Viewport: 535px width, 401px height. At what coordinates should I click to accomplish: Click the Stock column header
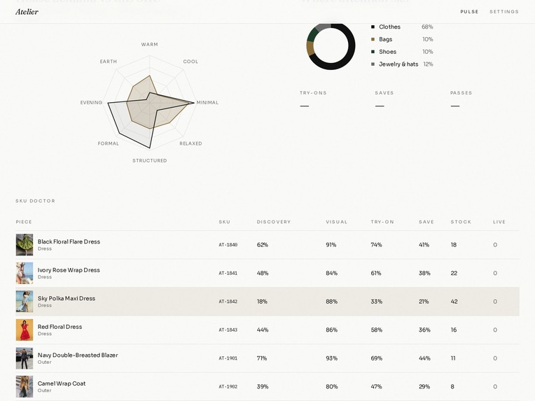[461, 222]
